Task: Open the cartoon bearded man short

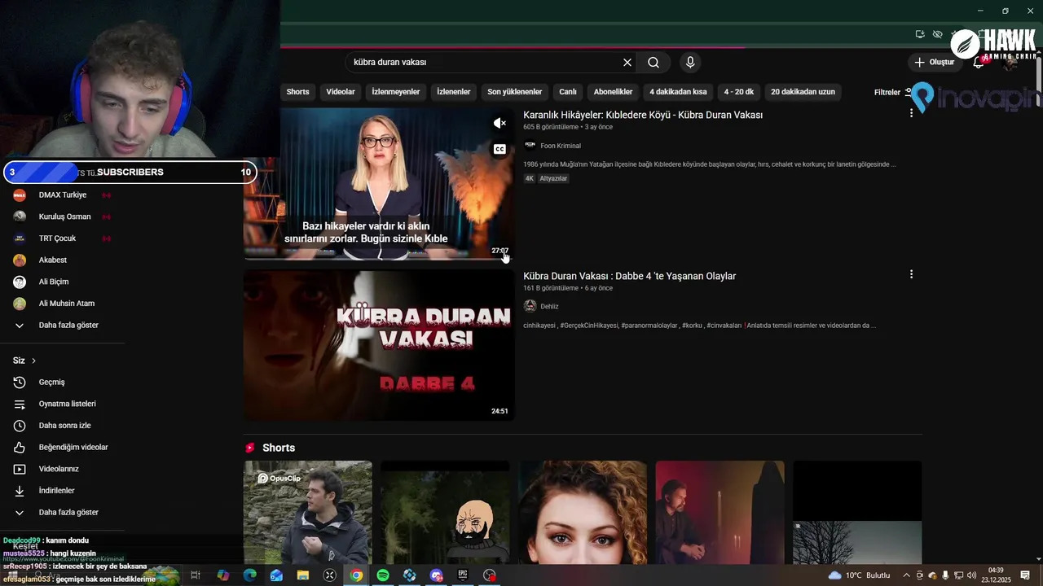Action: [445, 513]
